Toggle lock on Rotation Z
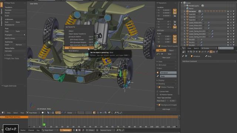 coord(174,27)
